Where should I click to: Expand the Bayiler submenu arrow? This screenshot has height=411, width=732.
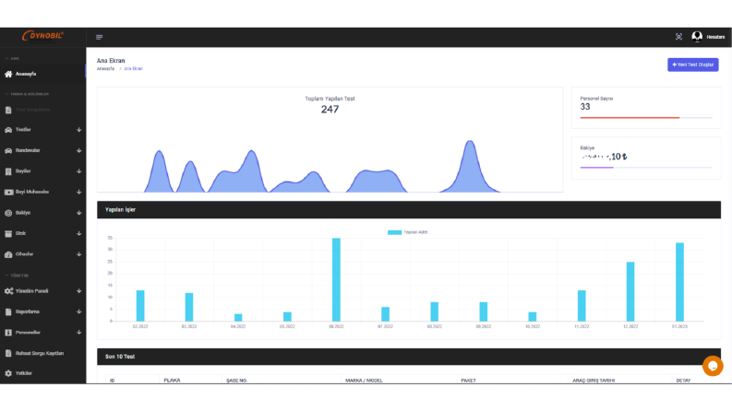[x=78, y=171]
